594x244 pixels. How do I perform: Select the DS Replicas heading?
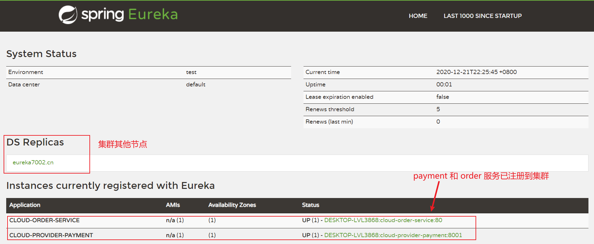[35, 142]
